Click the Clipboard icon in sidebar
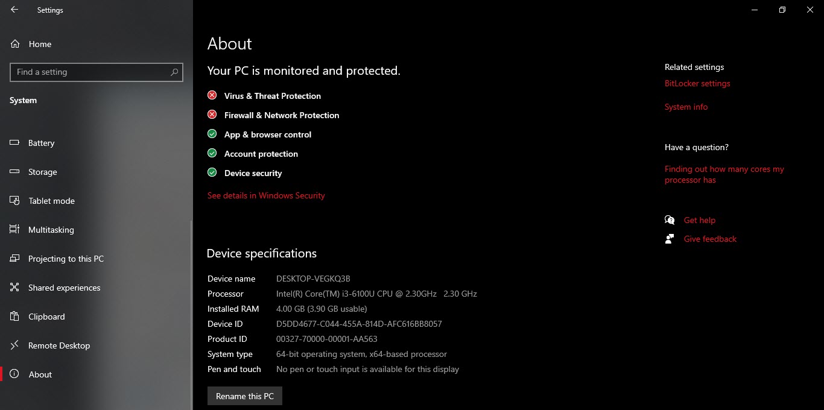The image size is (824, 410). pos(15,317)
